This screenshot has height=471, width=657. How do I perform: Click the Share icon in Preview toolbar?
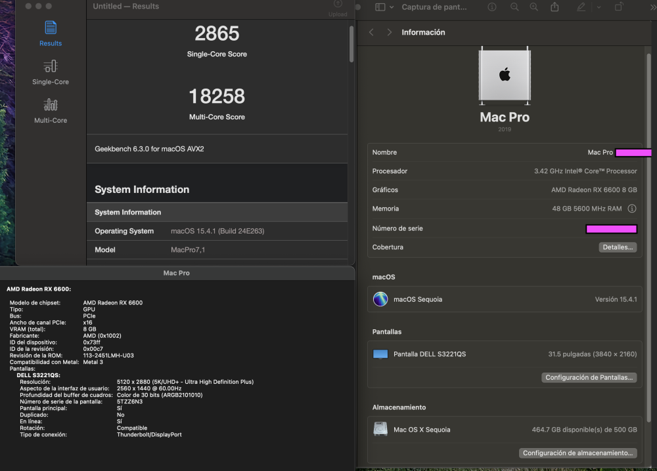pyautogui.click(x=555, y=7)
